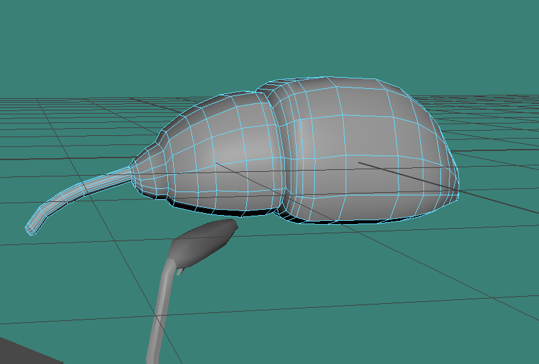Image resolution: width=539 pixels, height=364 pixels.
Task: Select the dark gray oval head below the mouse
Action: pos(206,240)
